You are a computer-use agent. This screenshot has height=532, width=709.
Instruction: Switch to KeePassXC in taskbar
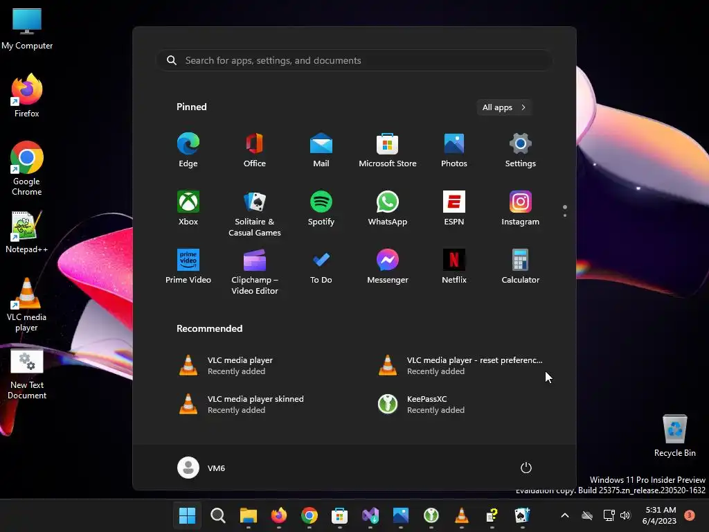(x=431, y=515)
